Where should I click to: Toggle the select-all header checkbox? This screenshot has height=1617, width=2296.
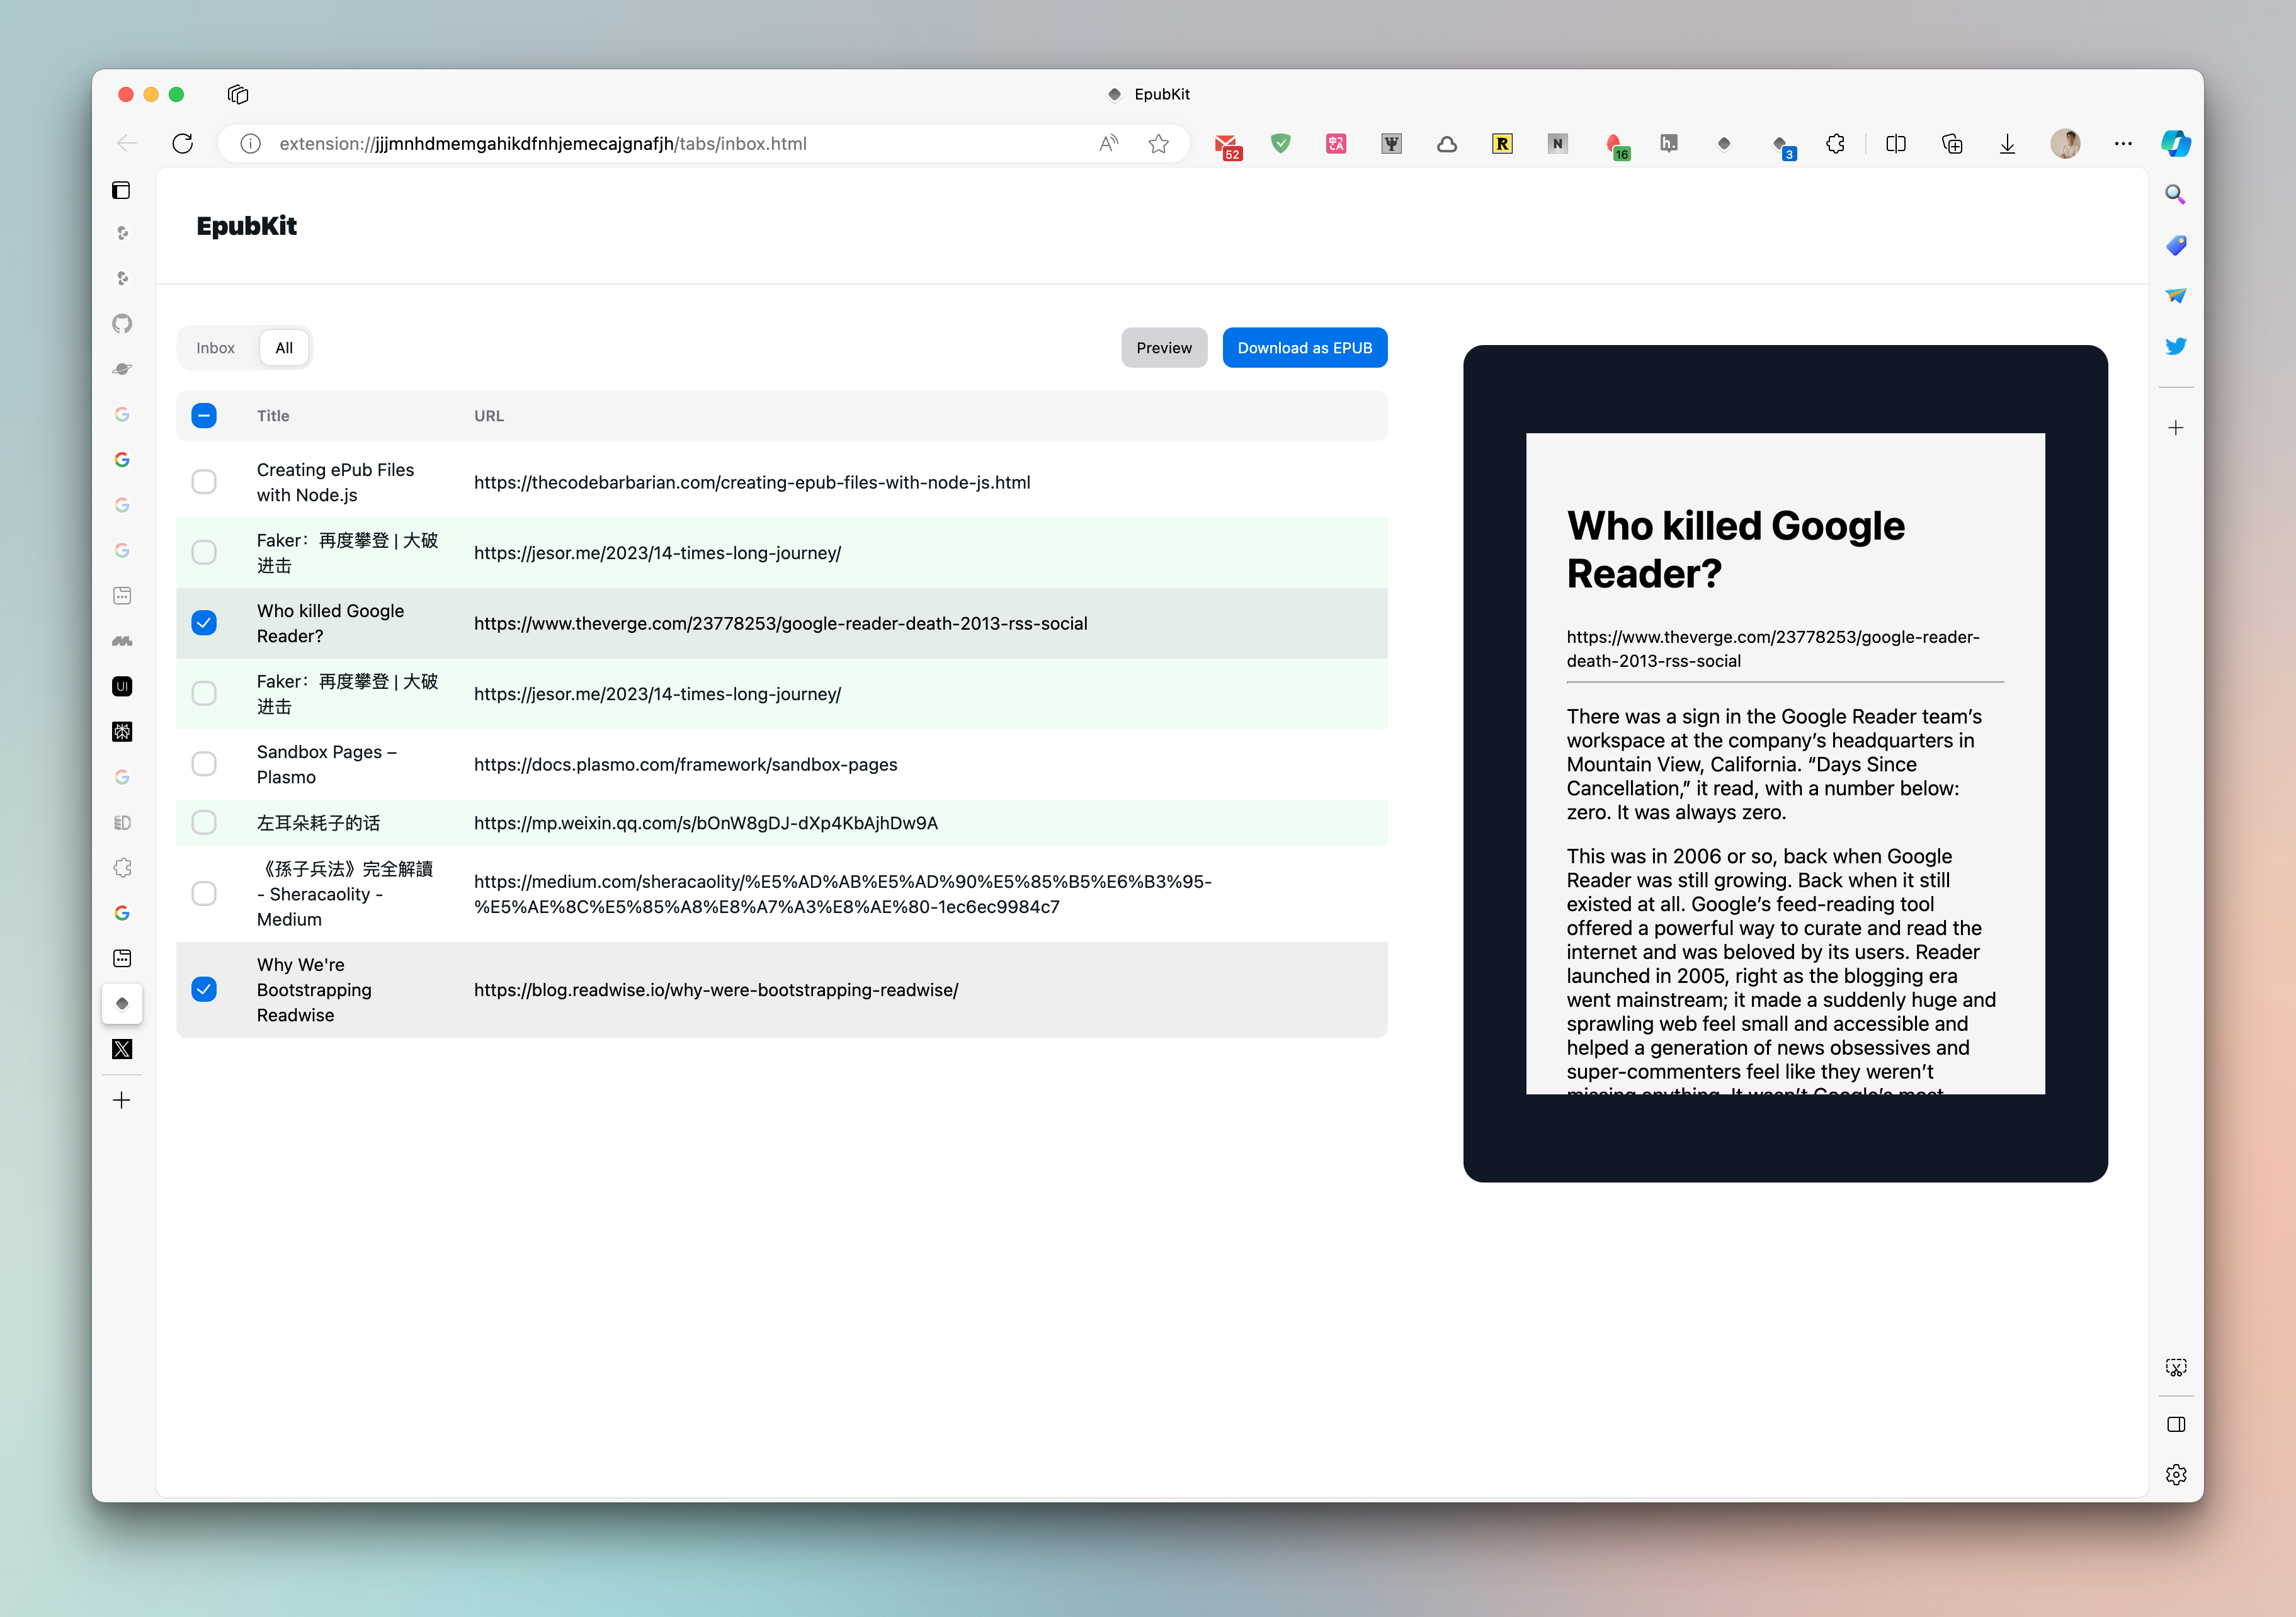[204, 416]
